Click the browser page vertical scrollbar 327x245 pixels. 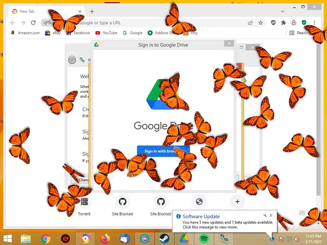[x=318, y=120]
